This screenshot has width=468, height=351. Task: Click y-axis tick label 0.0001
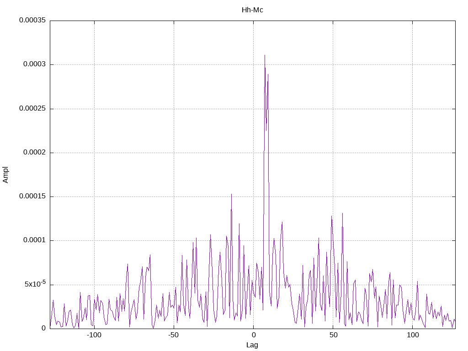point(35,240)
